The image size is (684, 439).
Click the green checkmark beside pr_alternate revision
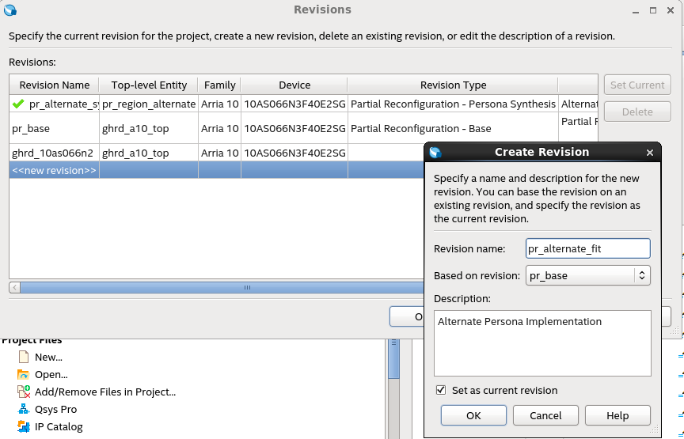[x=18, y=104]
